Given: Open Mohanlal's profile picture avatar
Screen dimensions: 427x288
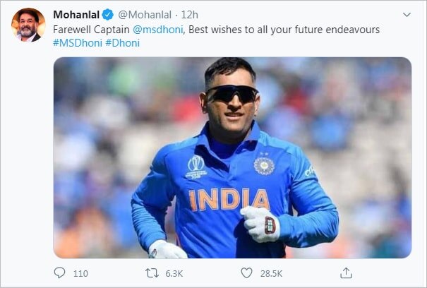Looking at the screenshot, I should pyautogui.click(x=28, y=25).
